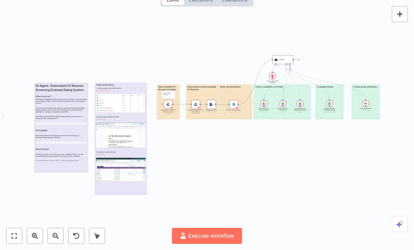
Task: Select the Google Drive trigger node
Action: point(168,104)
